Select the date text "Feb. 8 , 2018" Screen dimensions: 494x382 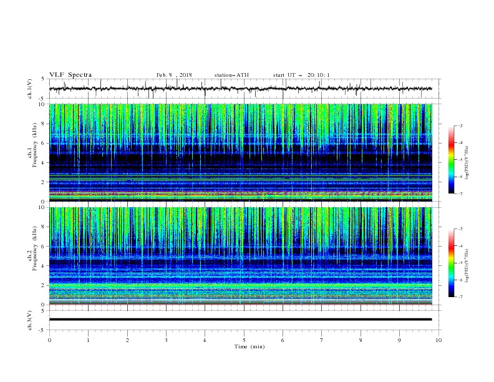tap(174, 75)
